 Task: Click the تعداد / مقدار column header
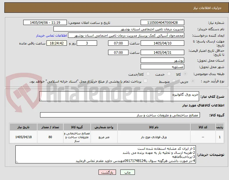coord(50,127)
